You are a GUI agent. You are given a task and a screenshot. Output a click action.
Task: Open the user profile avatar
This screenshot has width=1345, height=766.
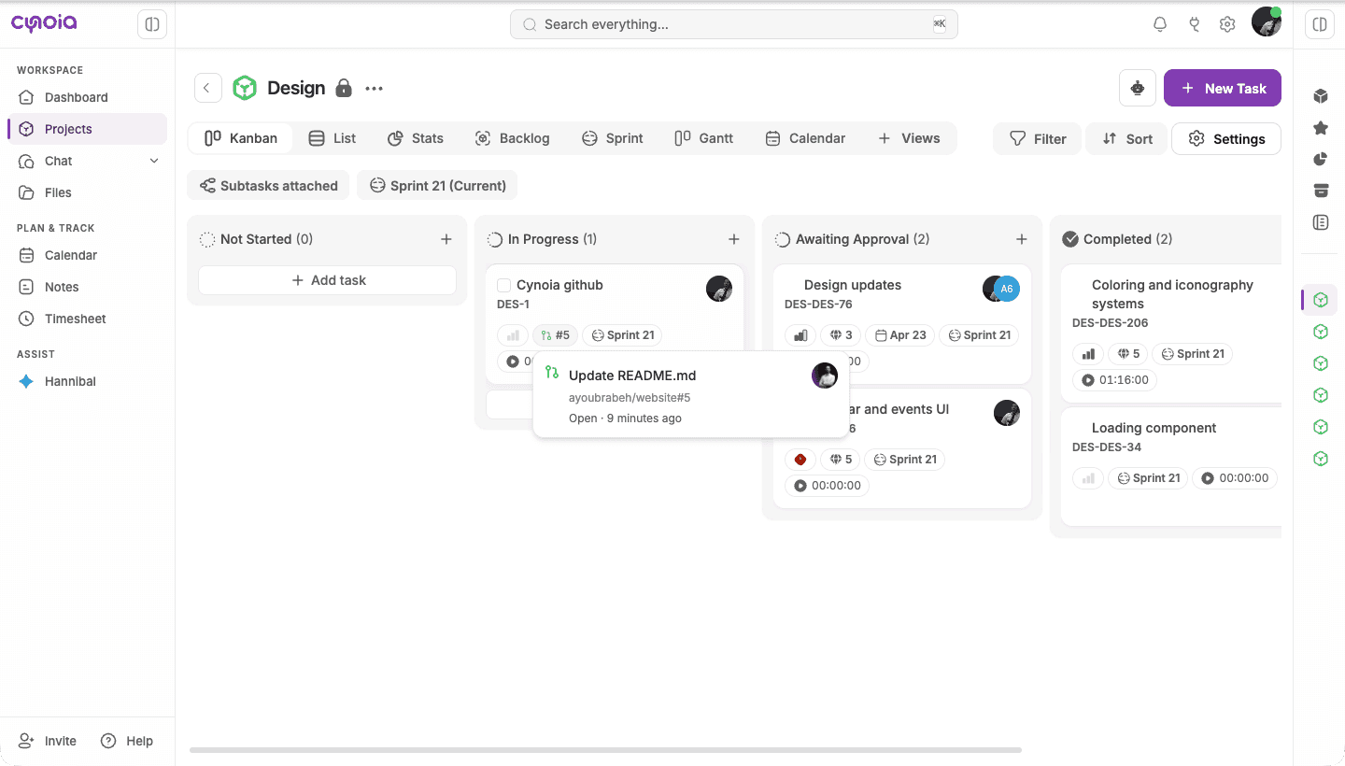pos(1267,21)
